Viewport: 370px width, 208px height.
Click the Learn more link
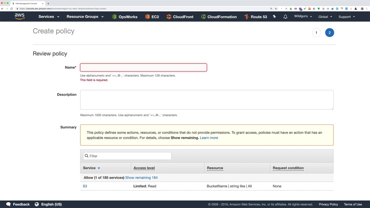coord(209,138)
